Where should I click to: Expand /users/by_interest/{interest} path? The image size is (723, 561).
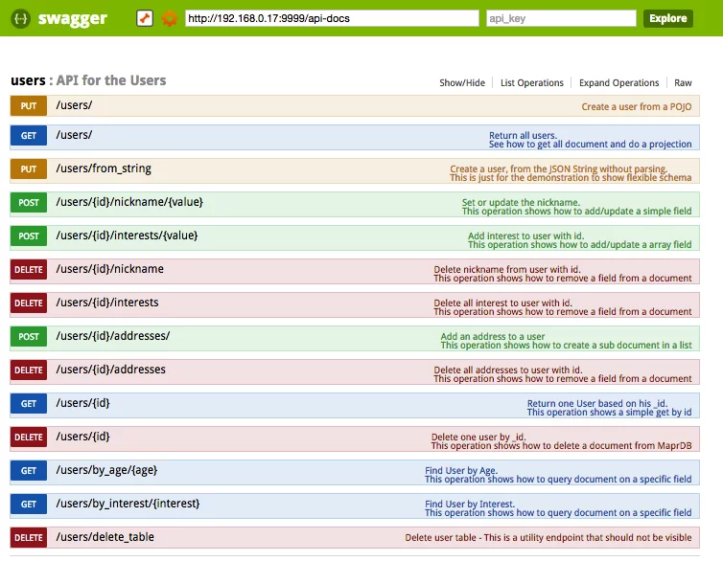[x=128, y=504]
